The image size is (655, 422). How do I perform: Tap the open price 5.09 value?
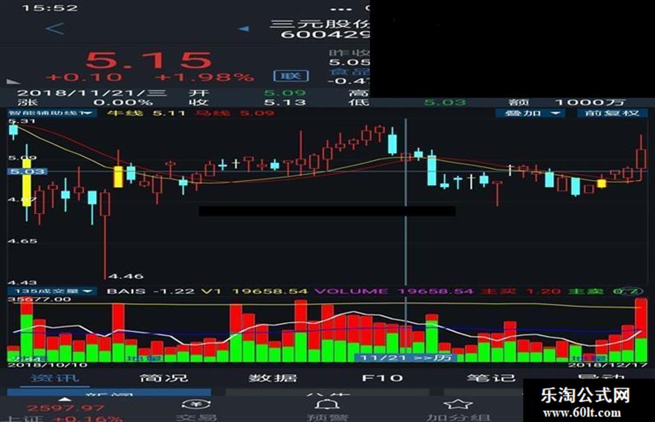point(284,93)
